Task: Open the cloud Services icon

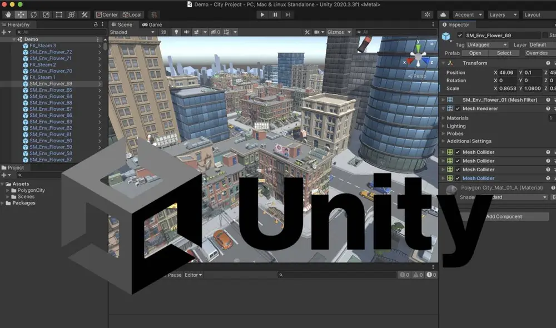Action: pos(443,14)
